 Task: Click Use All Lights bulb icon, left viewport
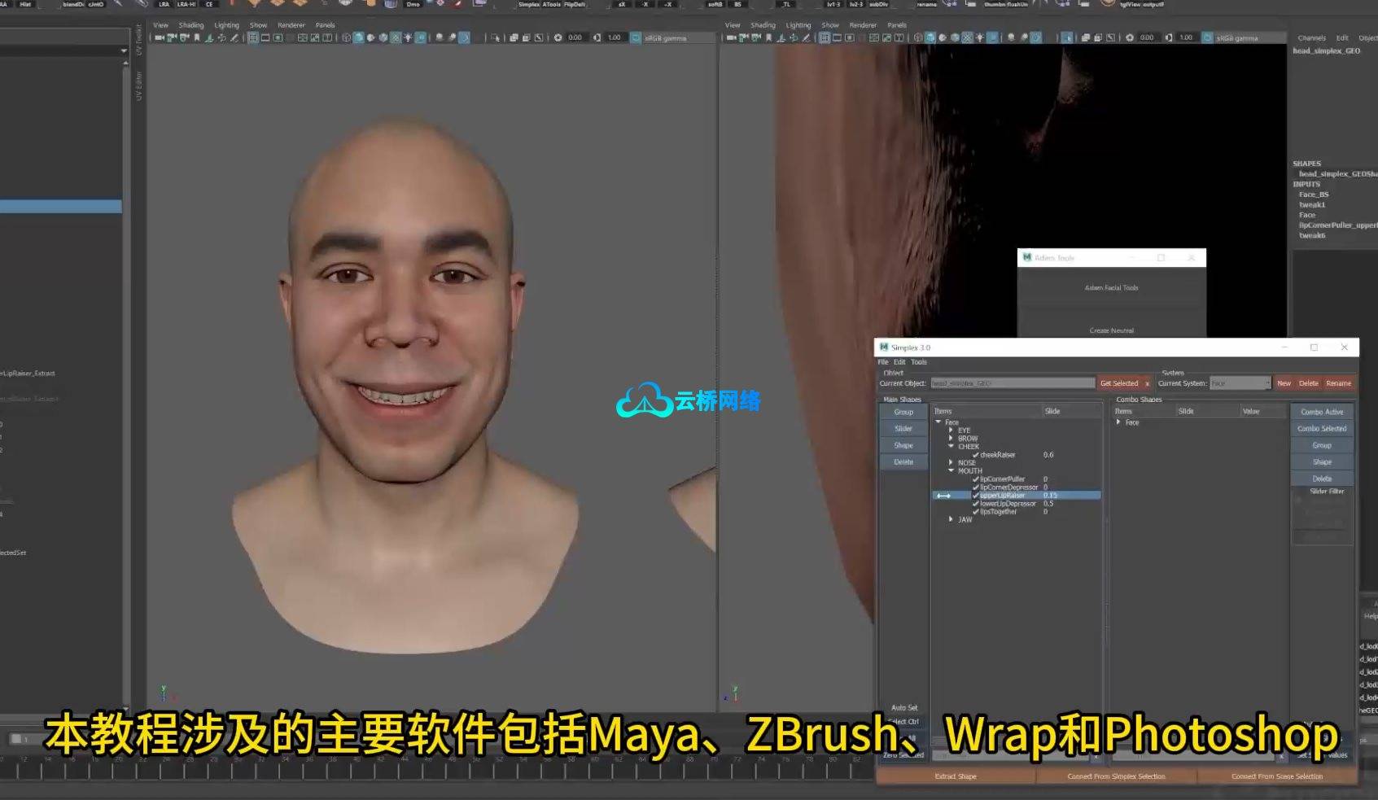[408, 37]
